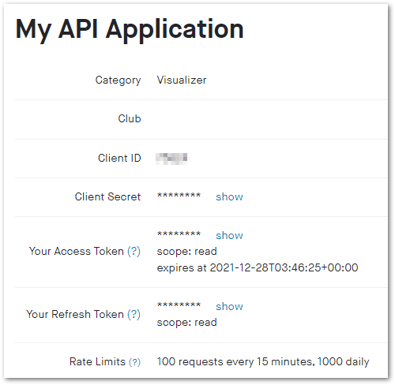
Task: Select the hidden Client Secret asterisks
Action: (x=179, y=196)
